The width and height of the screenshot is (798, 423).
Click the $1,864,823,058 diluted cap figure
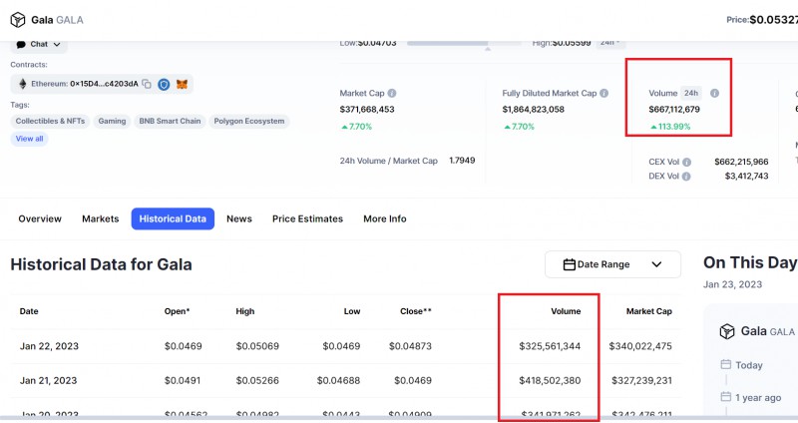(x=533, y=110)
